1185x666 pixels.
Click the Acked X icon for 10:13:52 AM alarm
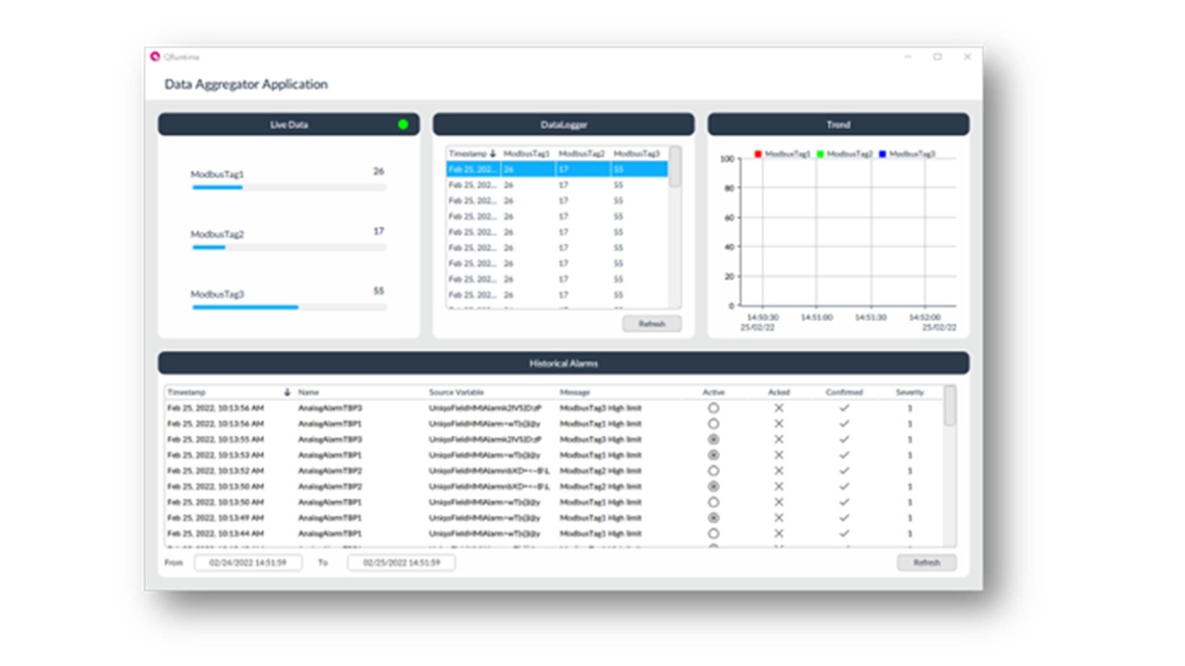(779, 471)
